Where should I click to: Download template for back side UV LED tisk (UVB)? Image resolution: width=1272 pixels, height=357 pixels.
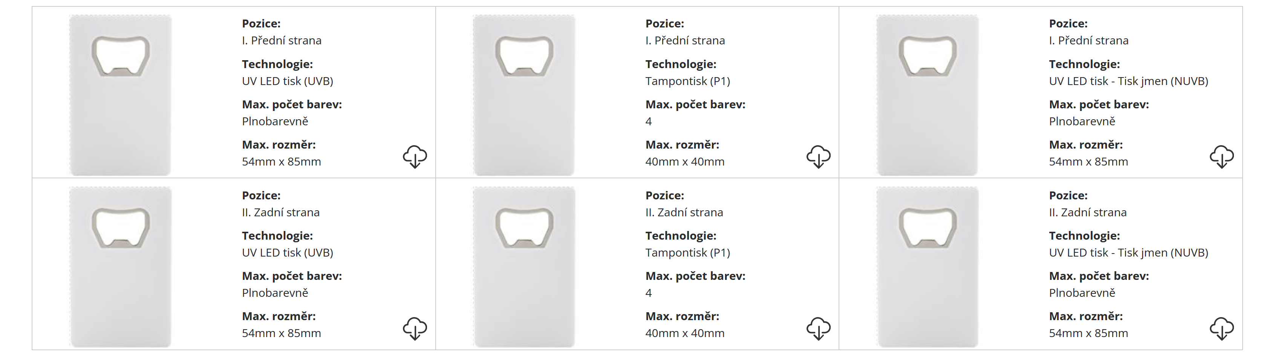[415, 328]
